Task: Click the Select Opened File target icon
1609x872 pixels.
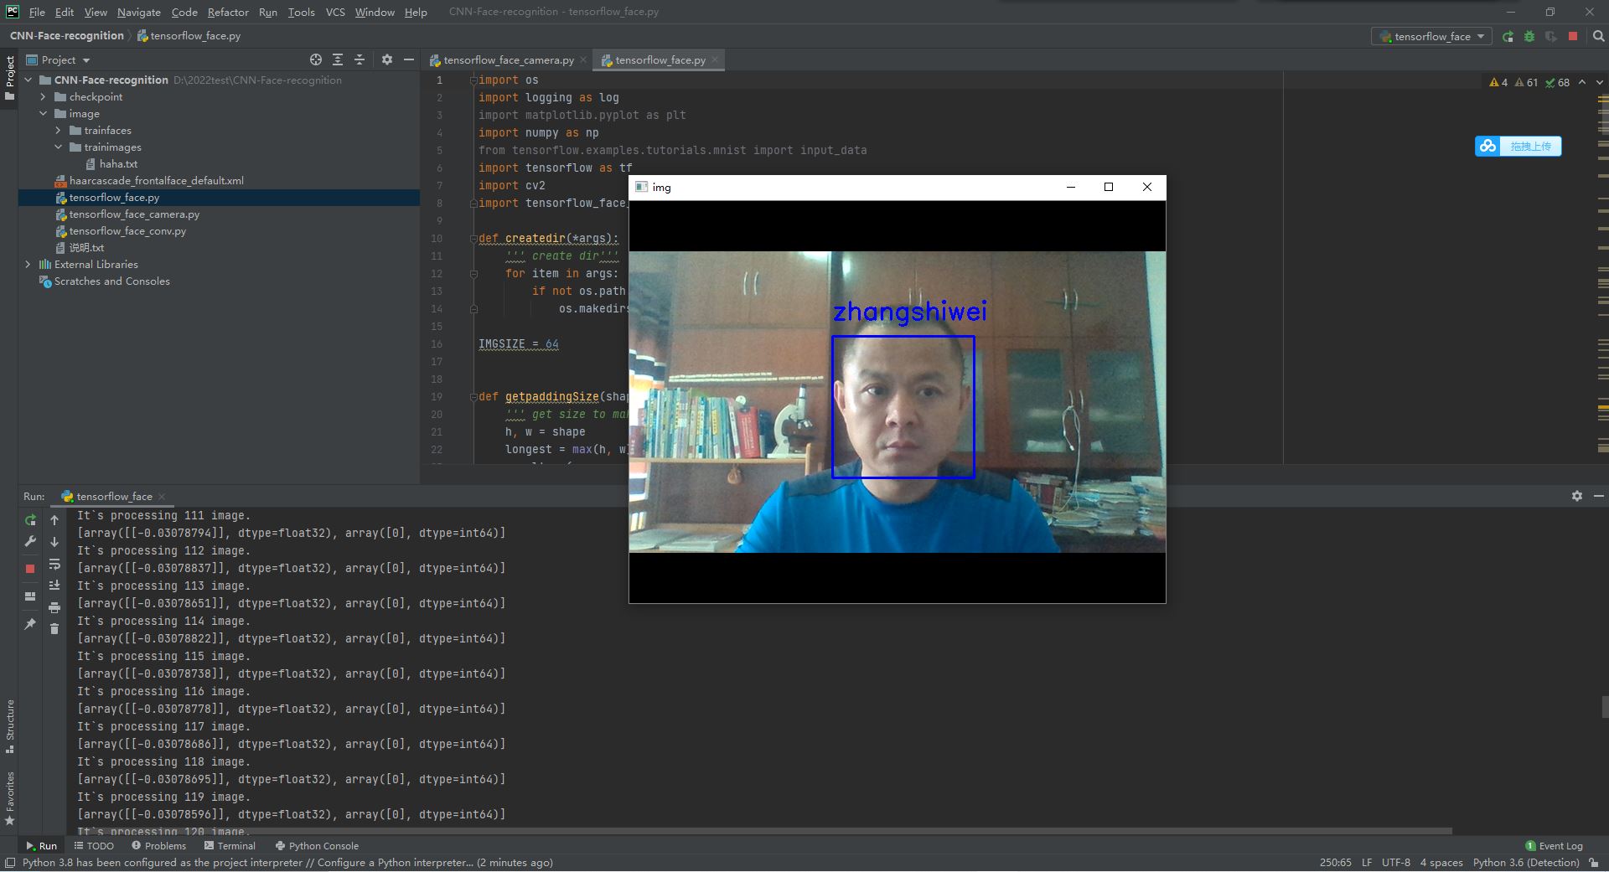Action: tap(316, 59)
